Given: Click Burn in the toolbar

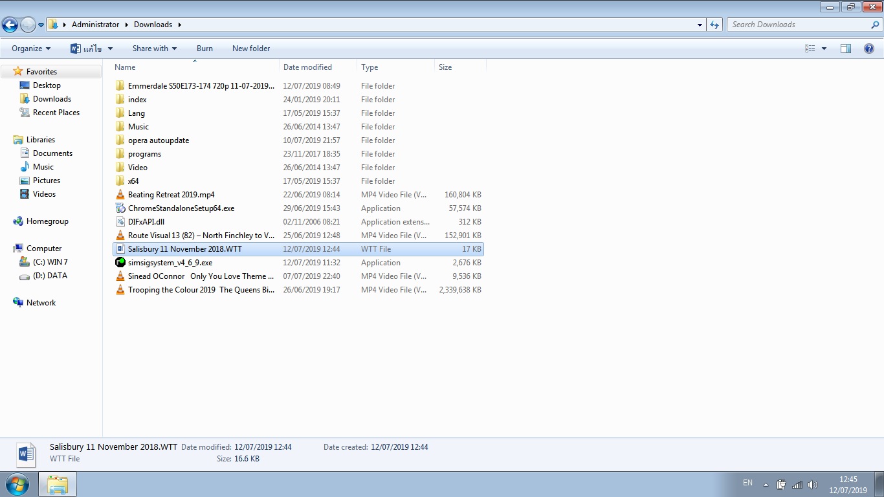Looking at the screenshot, I should 204,49.
